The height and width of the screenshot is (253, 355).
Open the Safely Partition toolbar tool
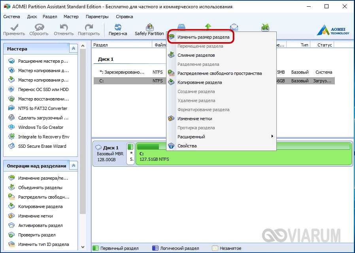149,27
